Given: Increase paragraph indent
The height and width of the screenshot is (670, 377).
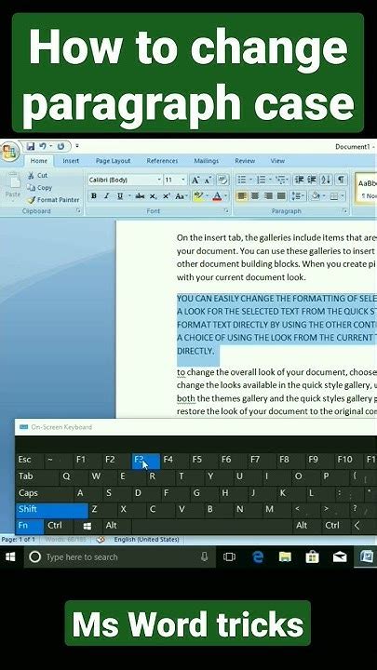Looking at the screenshot, I should click(x=312, y=180).
